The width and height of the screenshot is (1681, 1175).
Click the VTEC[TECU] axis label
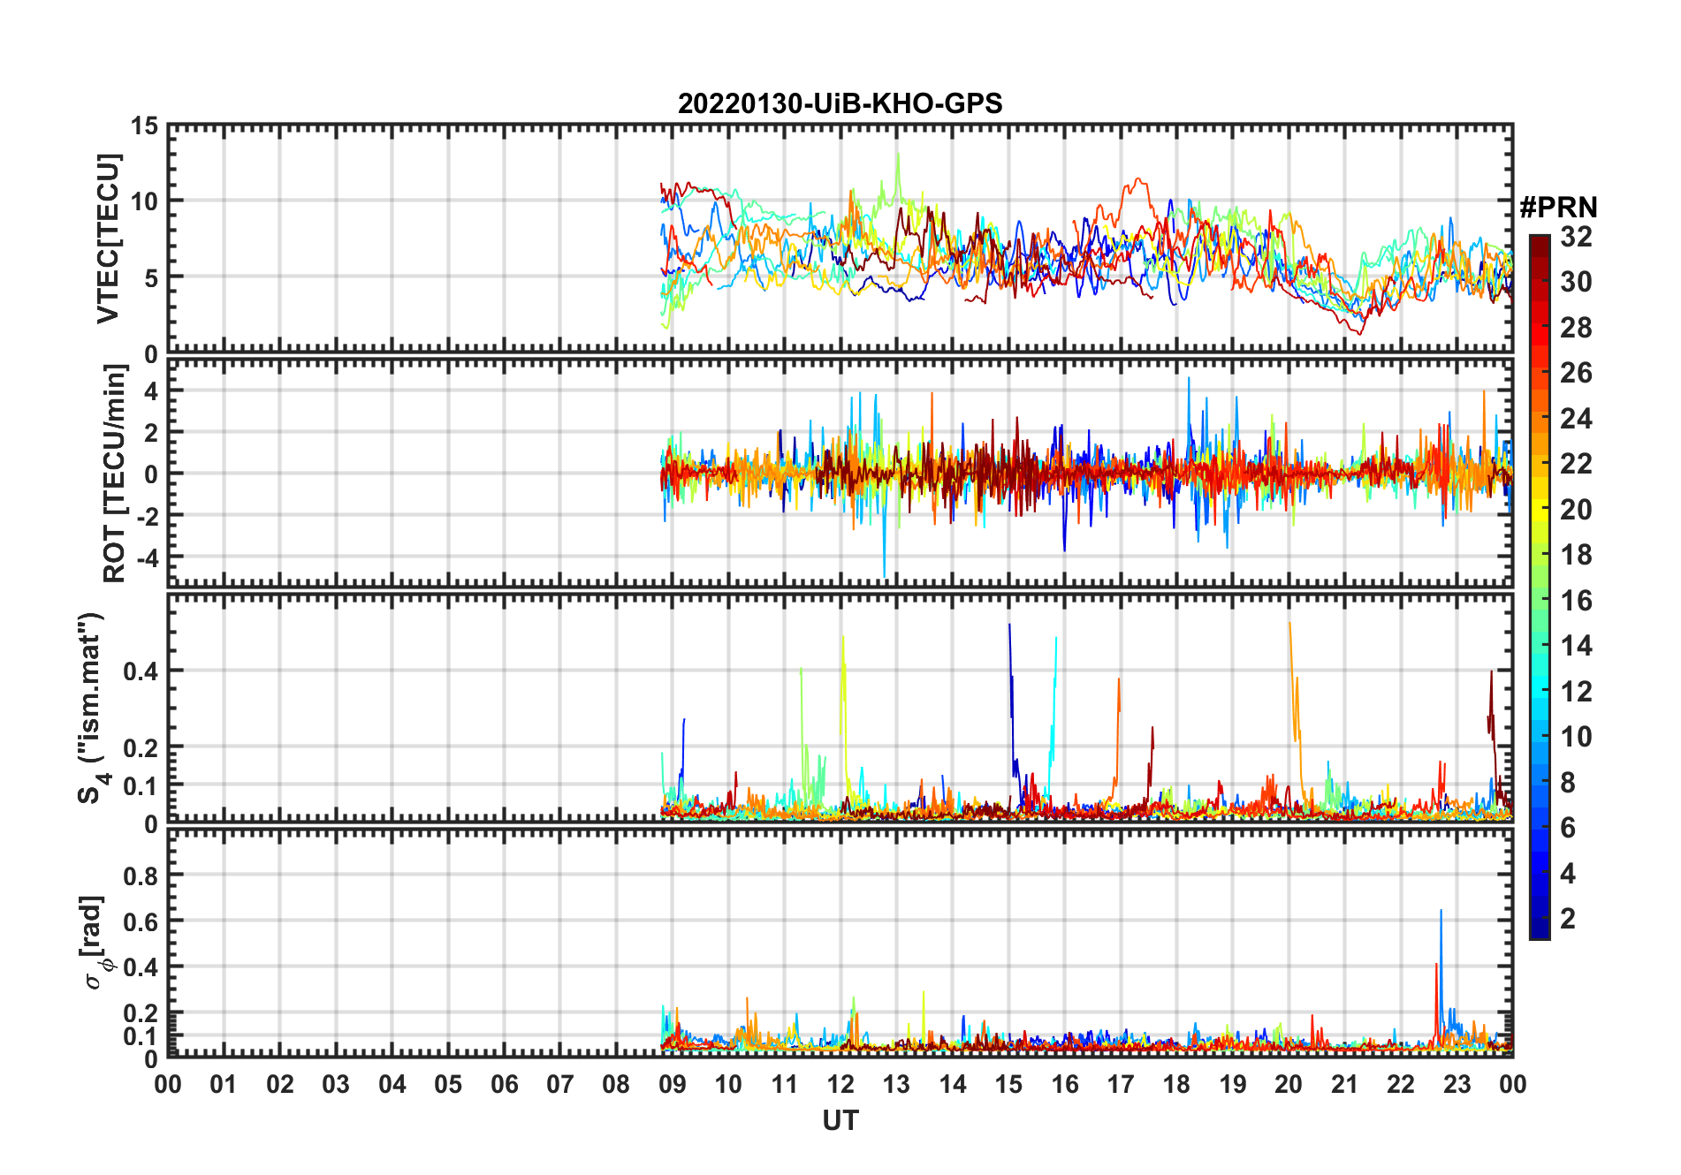[x=108, y=239]
